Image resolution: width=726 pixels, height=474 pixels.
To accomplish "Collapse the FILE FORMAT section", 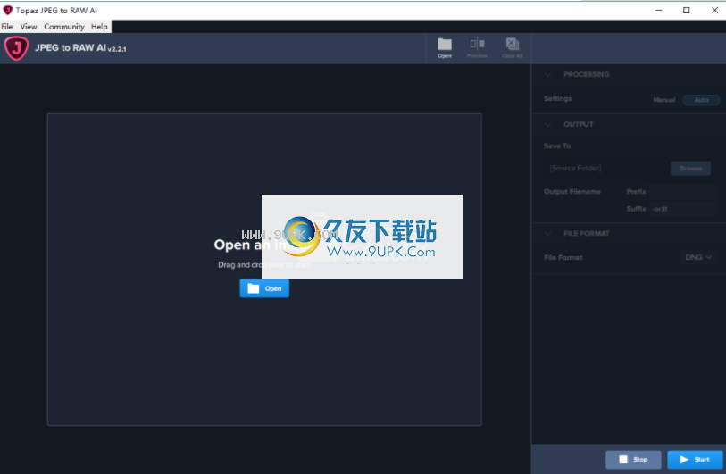I will [x=547, y=234].
